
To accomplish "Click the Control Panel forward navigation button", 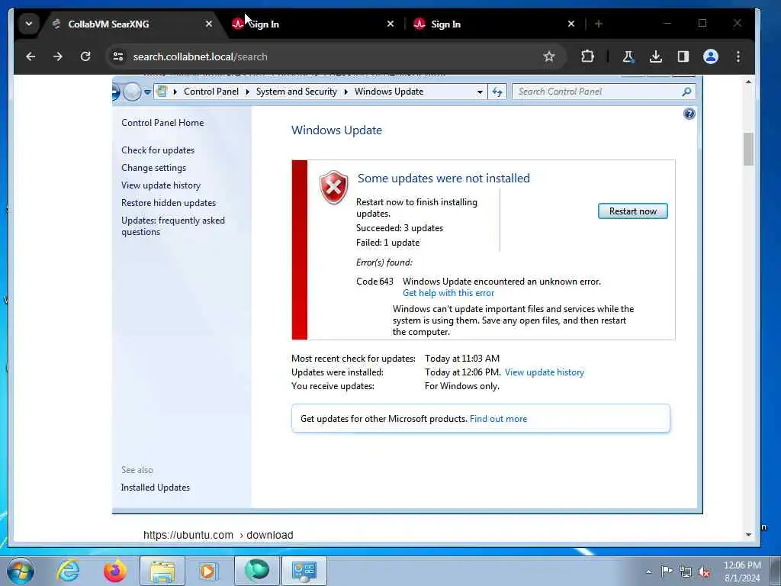I will 132,92.
